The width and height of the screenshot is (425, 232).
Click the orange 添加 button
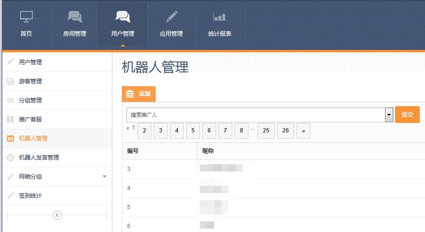pos(138,94)
